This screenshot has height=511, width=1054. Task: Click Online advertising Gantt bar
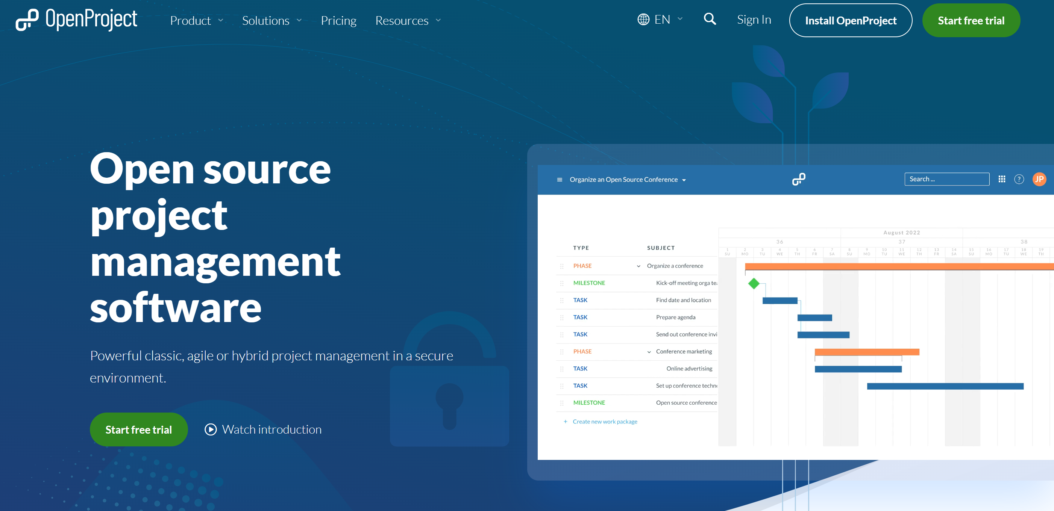pos(858,369)
